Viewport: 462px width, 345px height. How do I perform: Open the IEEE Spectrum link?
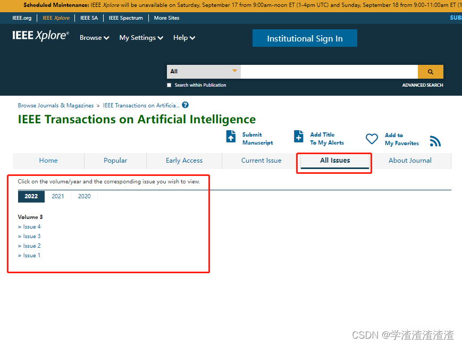coord(126,18)
